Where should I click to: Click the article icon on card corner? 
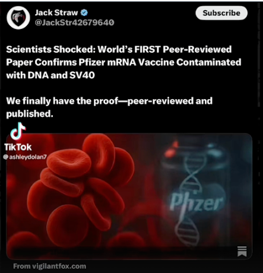pyautogui.click(x=242, y=252)
